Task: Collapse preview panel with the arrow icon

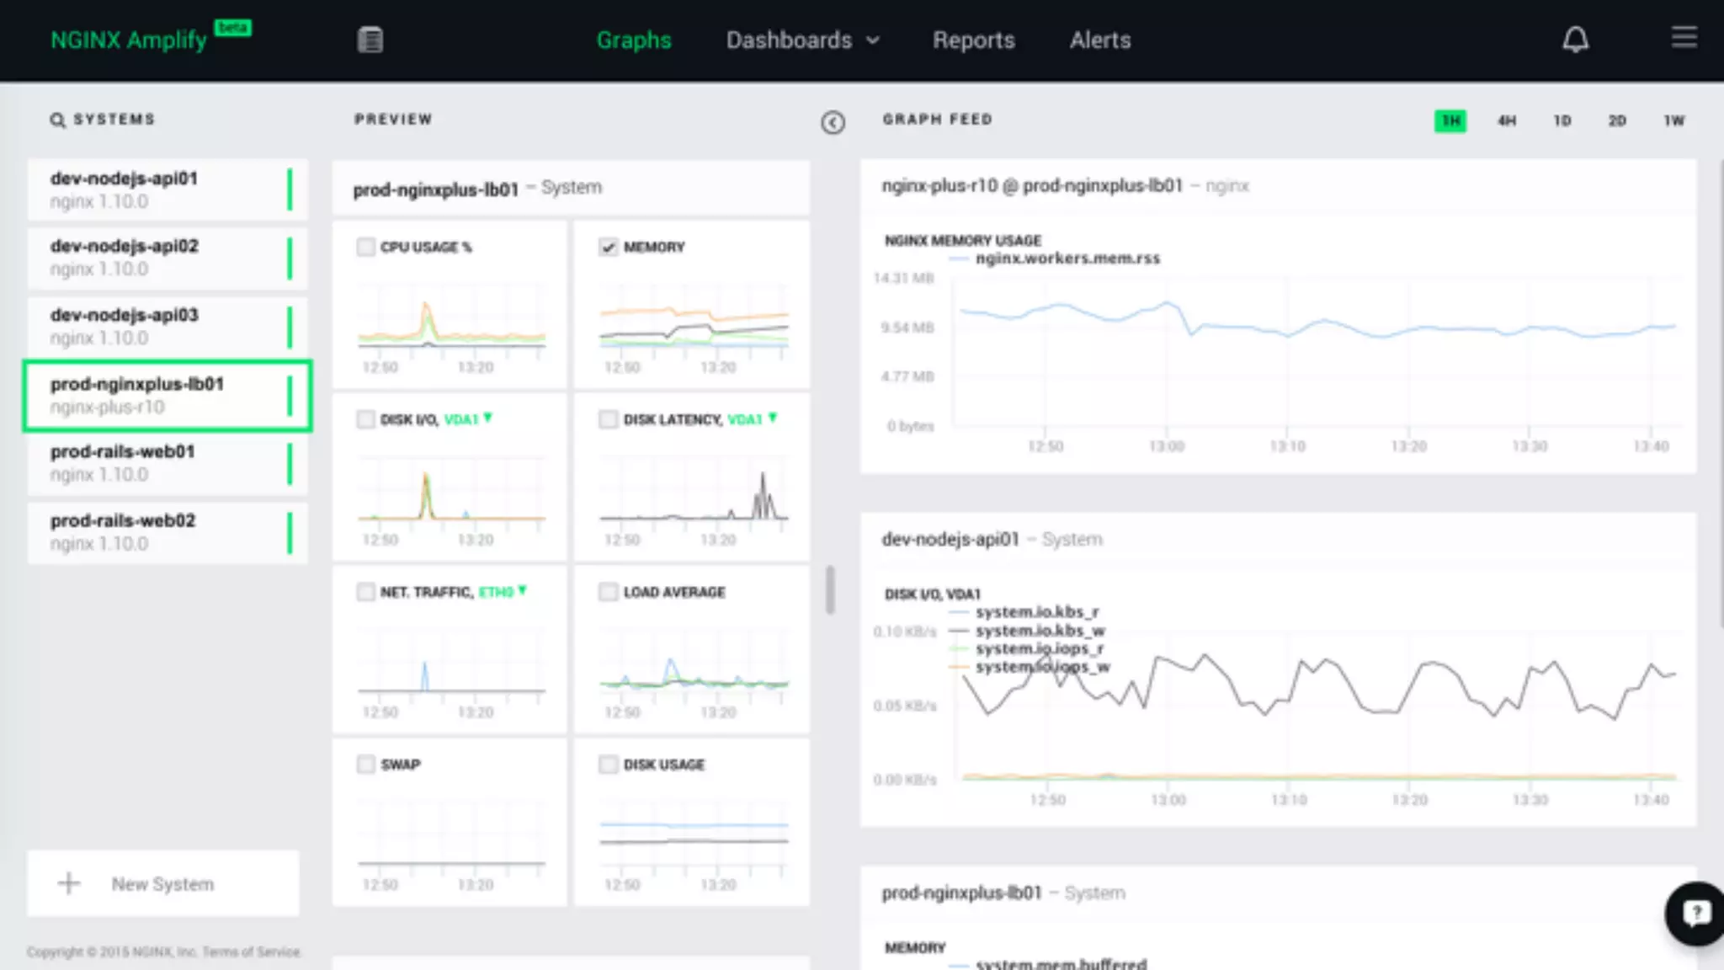Action: 833,122
